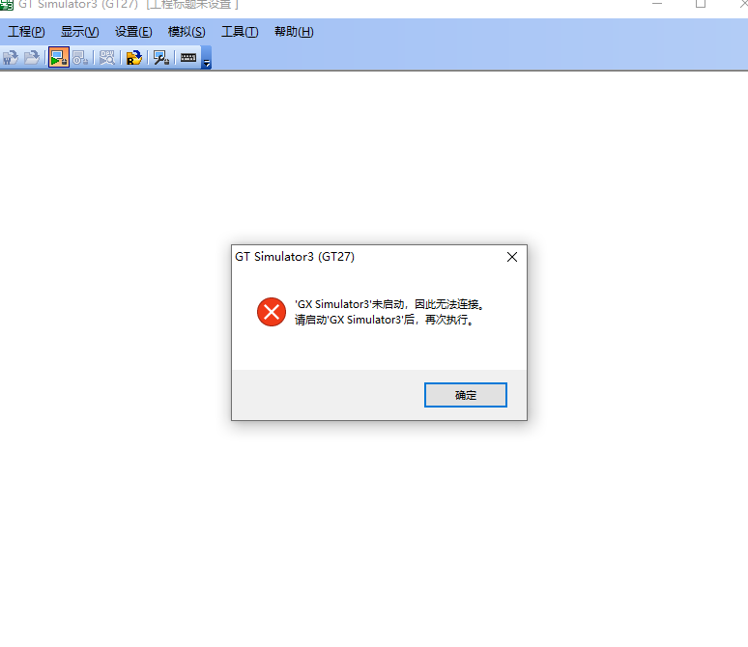Click the open project folder icon with R
Viewport: 748px width, 647px height.
(134, 58)
